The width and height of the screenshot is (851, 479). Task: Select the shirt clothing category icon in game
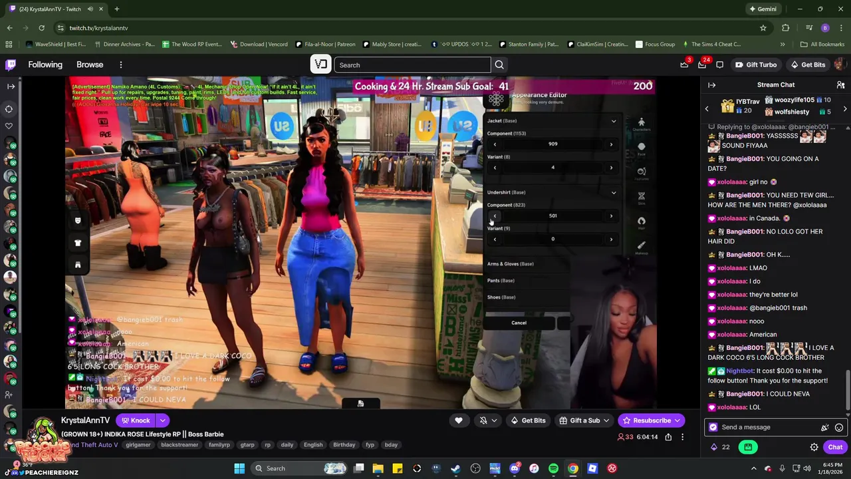[78, 243]
